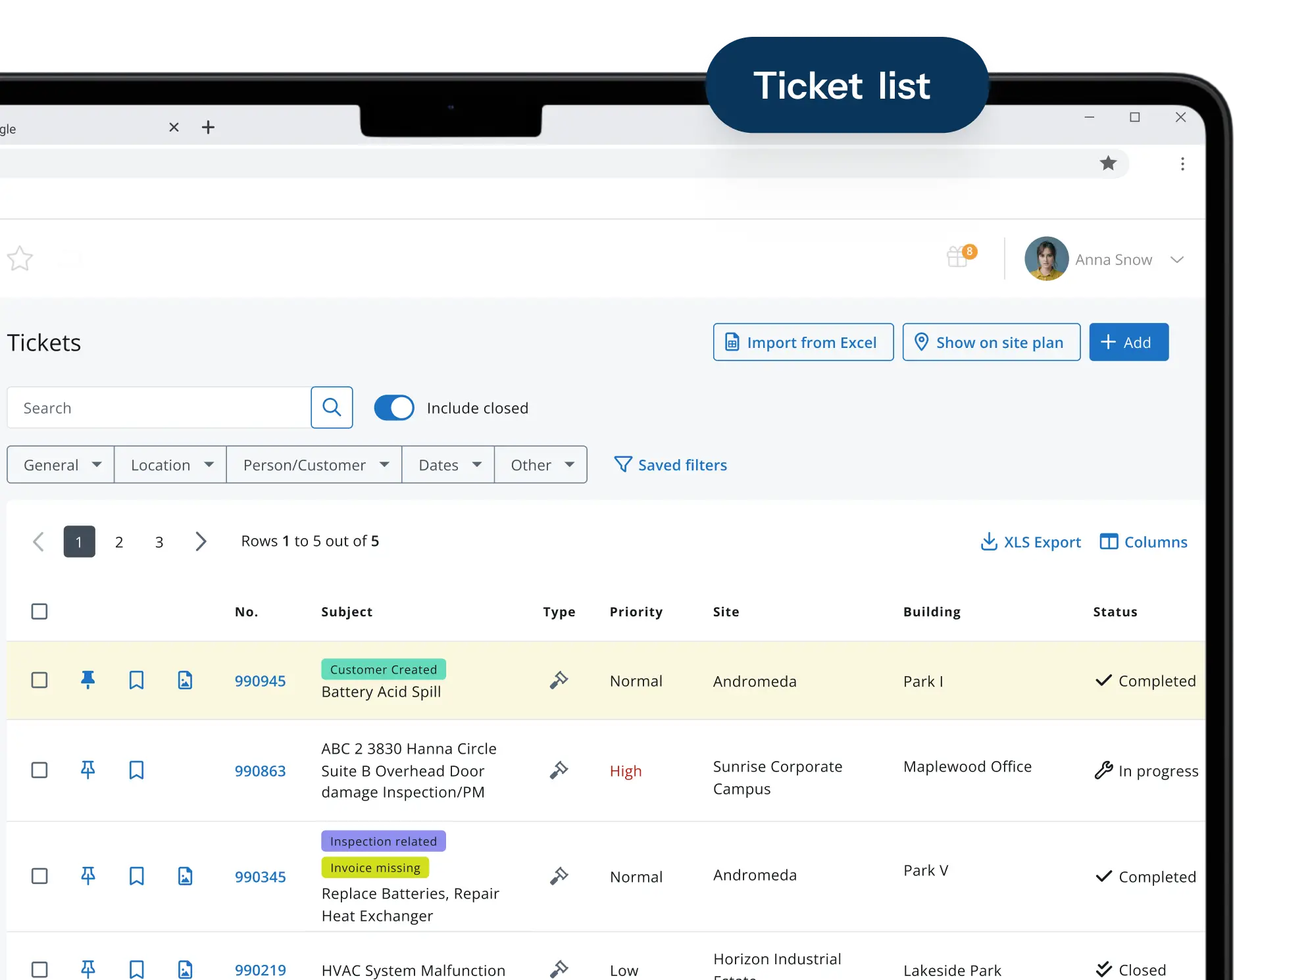This screenshot has height=980, width=1308.
Task: Pin ticket 990345
Action: click(x=88, y=876)
